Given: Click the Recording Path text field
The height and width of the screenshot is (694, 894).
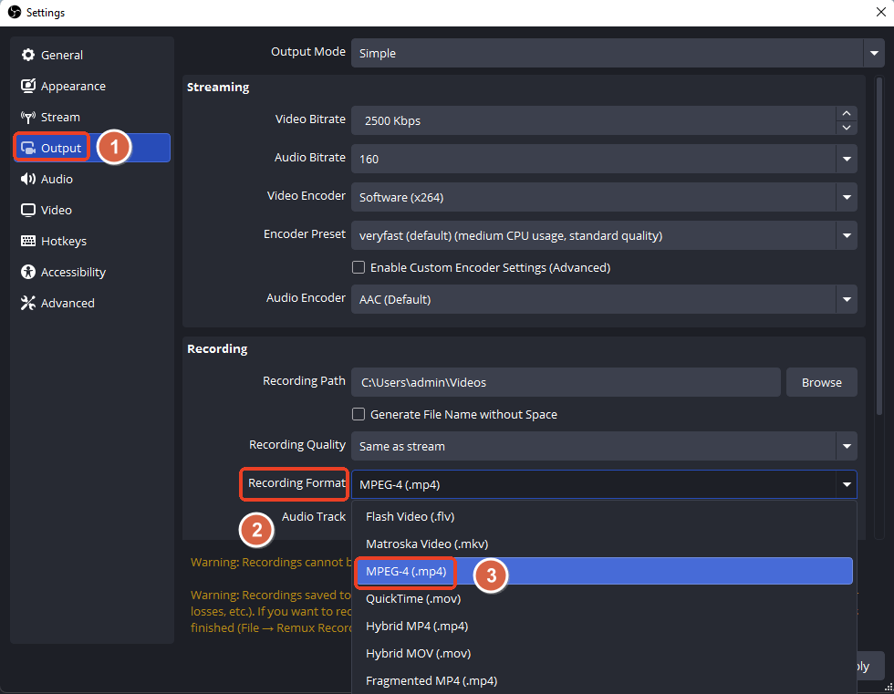Looking at the screenshot, I should 566,382.
